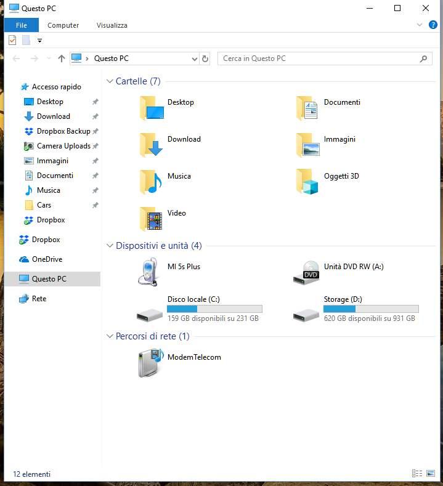Collapse the Dispositivi e unità section
Screen dimensions: 443x486
(x=110, y=246)
